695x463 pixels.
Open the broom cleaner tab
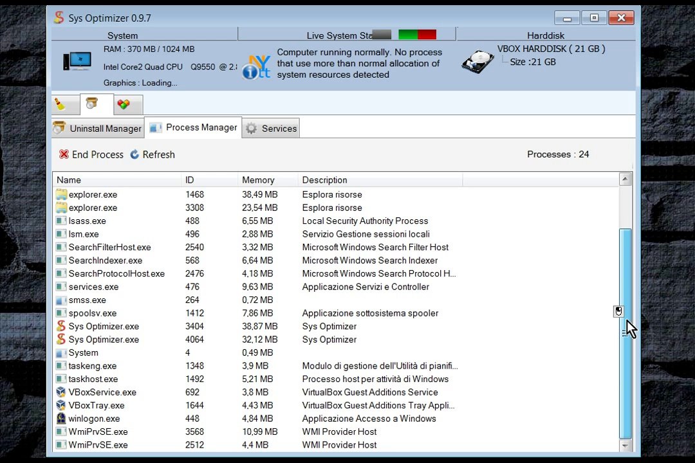coord(65,105)
